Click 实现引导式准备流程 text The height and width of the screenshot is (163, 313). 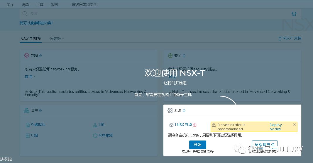[x=198, y=152]
